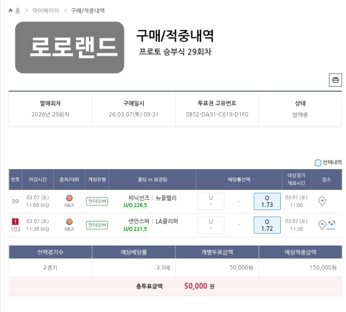The height and width of the screenshot is (312, 346).
Task: Click NBA basketball icon for match 99
Action: [69, 198]
